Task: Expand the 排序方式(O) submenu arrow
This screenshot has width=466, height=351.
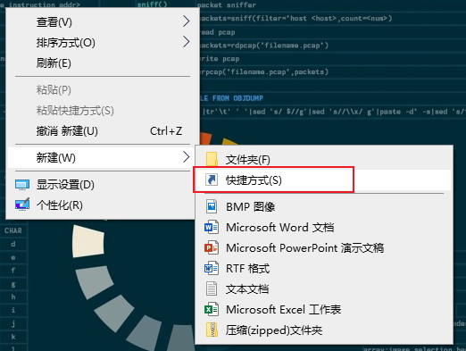Action: pos(187,42)
